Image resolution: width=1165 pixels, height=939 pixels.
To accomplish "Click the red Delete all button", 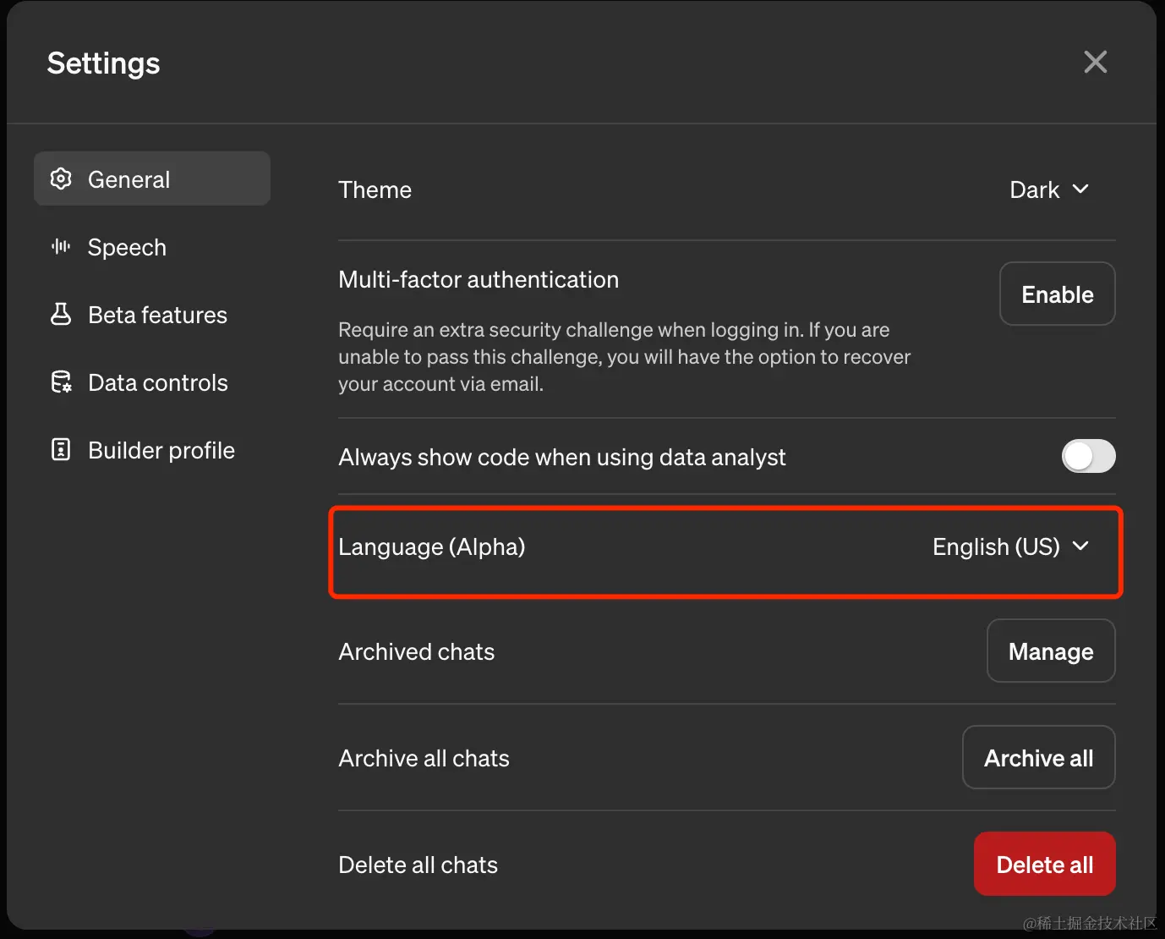I will point(1044,865).
